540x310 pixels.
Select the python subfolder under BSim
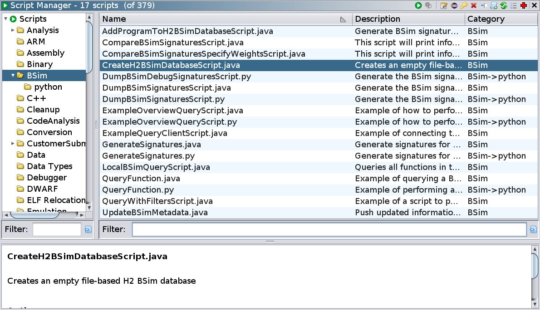pos(48,87)
